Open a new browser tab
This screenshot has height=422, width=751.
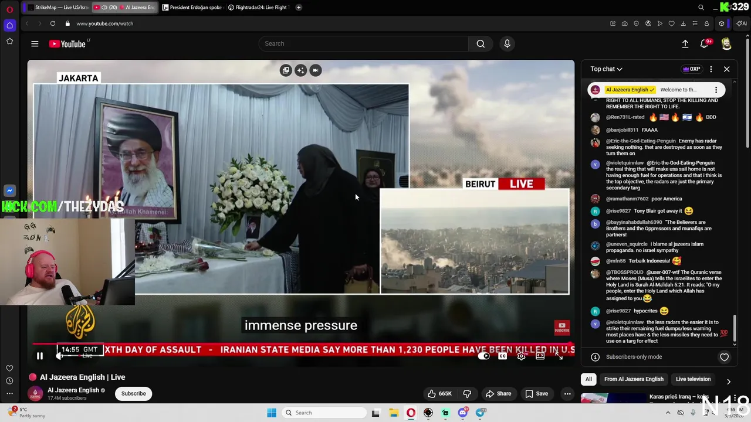tap(299, 7)
